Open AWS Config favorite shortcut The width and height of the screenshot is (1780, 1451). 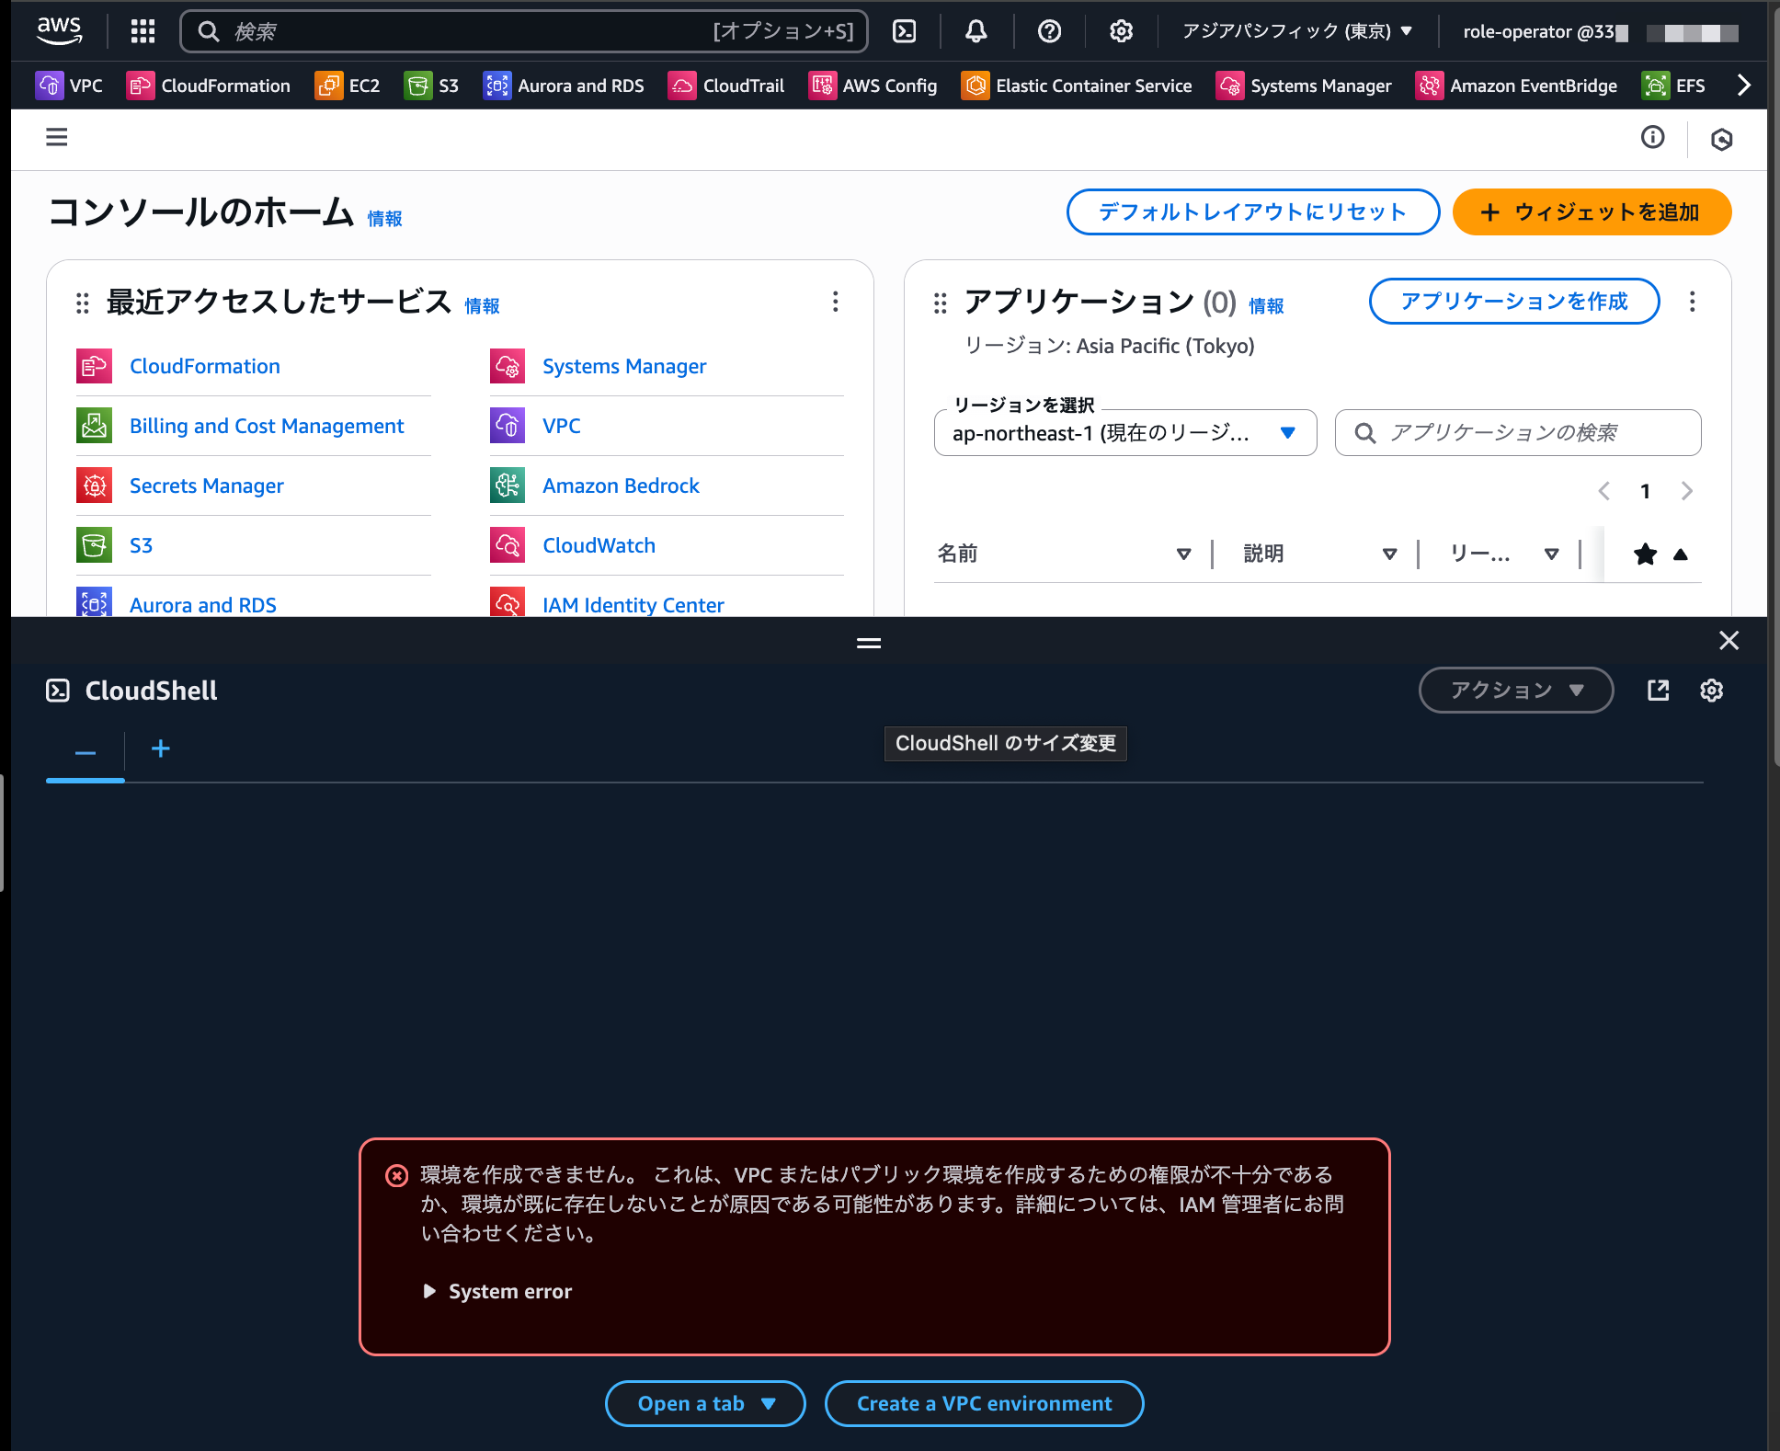(873, 86)
